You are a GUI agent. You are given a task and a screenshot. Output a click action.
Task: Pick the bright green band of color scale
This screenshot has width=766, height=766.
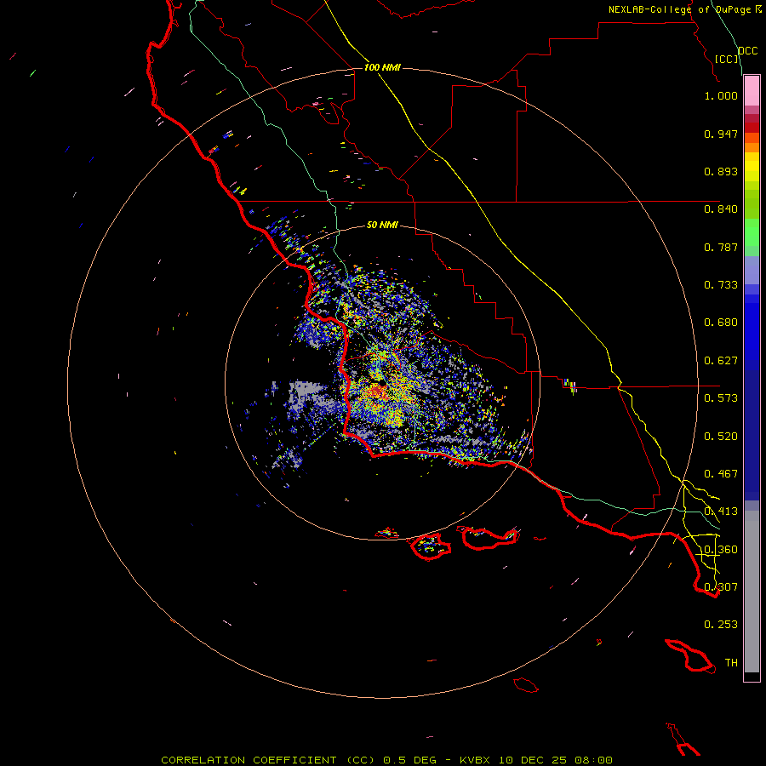(x=752, y=232)
